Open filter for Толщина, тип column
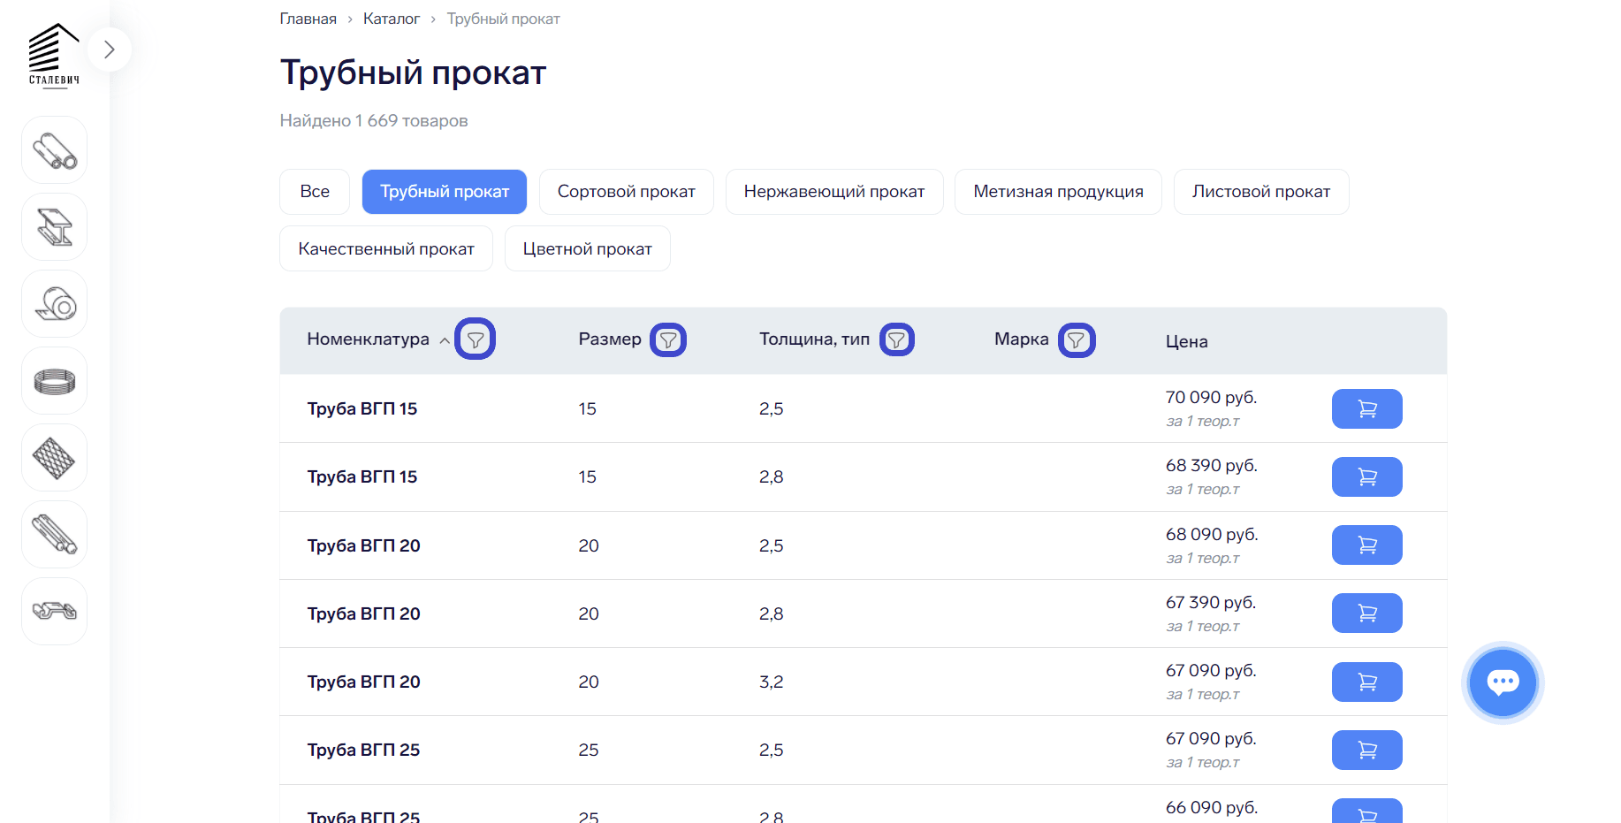The width and height of the screenshot is (1621, 823). pos(897,339)
